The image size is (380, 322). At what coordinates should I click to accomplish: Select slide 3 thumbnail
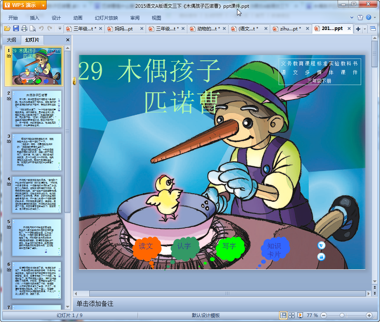[x=37, y=152]
